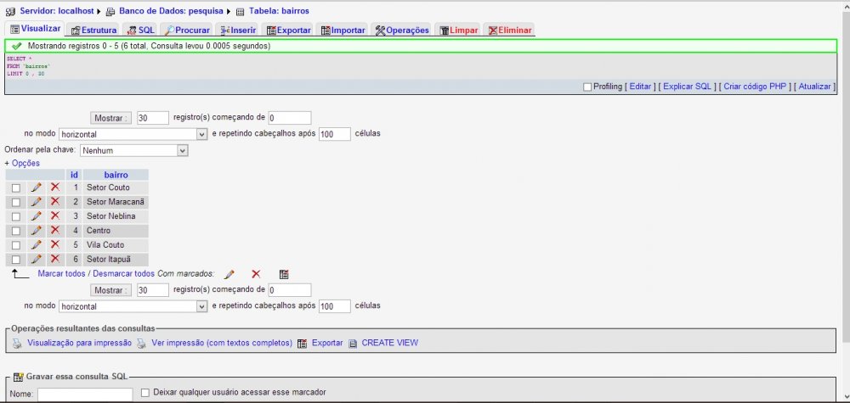Enable the Profiling checkbox
The width and height of the screenshot is (850, 403).
pyautogui.click(x=587, y=87)
